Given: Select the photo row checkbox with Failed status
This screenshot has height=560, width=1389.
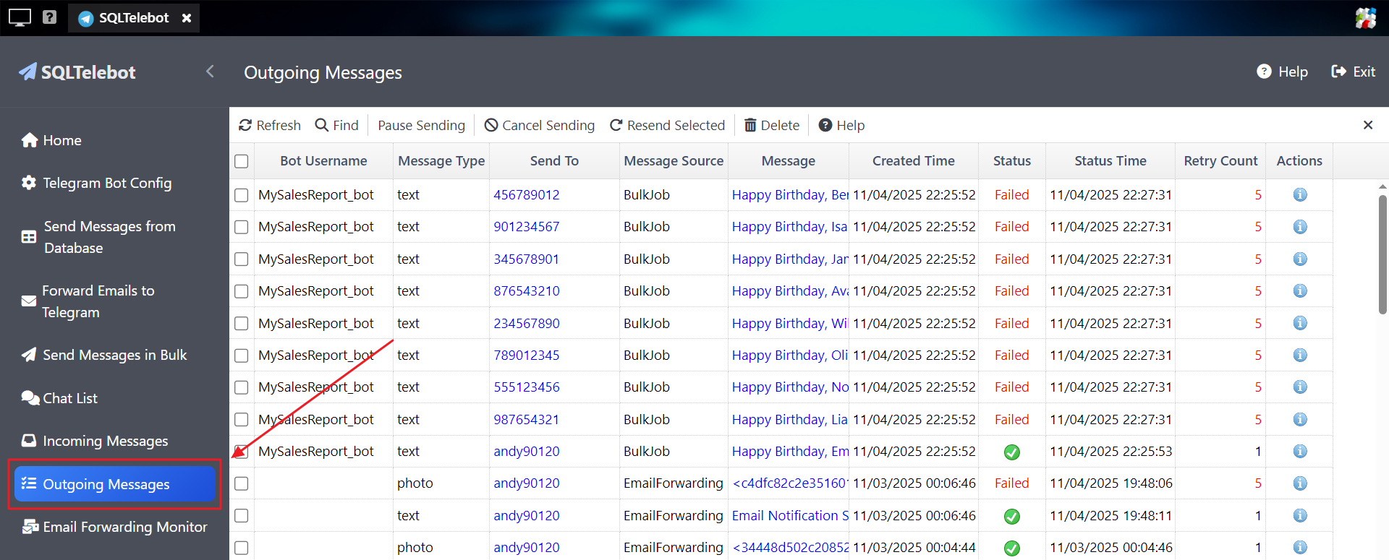Looking at the screenshot, I should tap(242, 483).
